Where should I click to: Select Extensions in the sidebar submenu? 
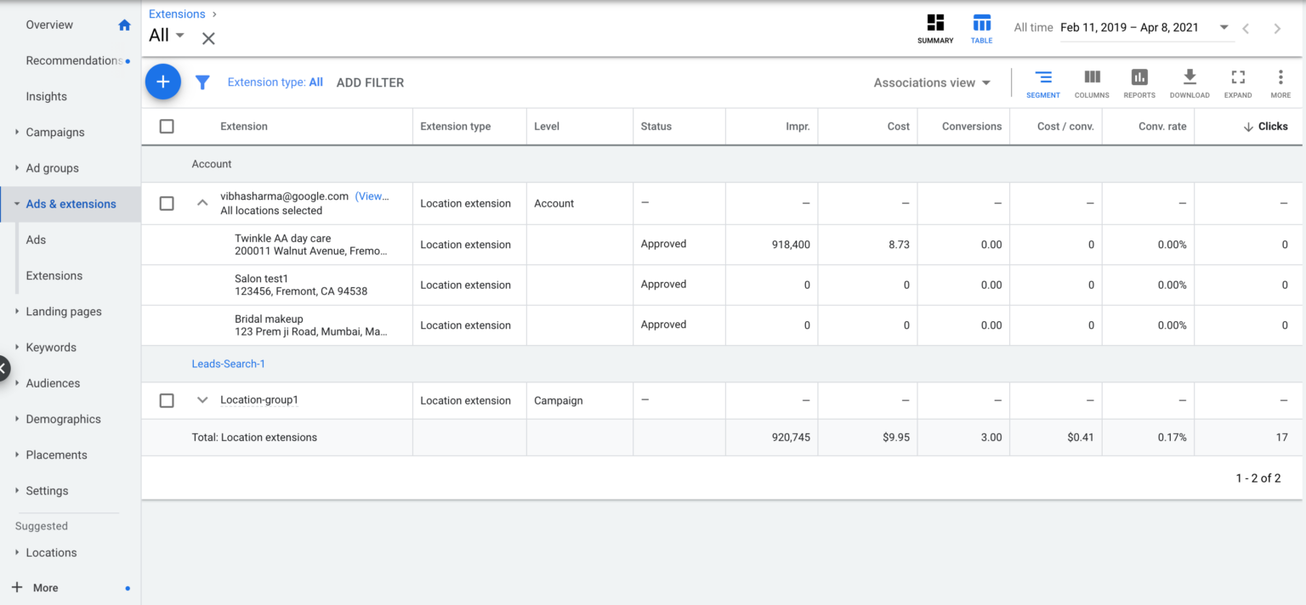pos(54,275)
